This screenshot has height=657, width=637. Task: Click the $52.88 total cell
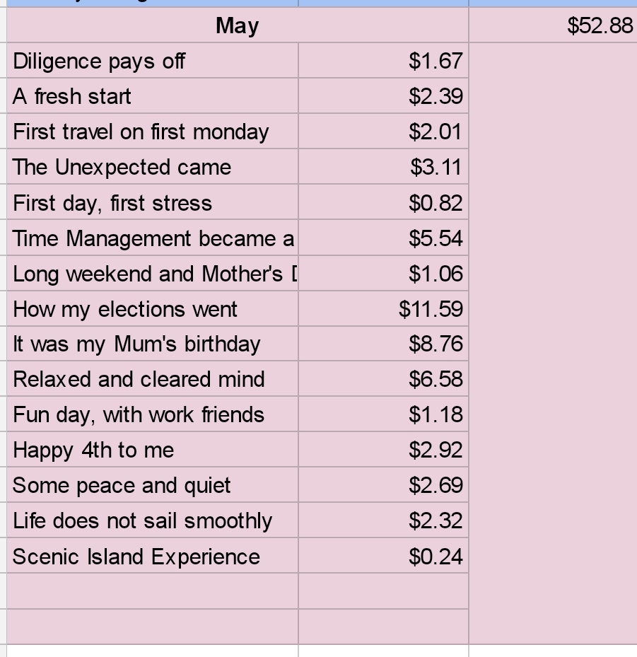pyautogui.click(x=553, y=25)
